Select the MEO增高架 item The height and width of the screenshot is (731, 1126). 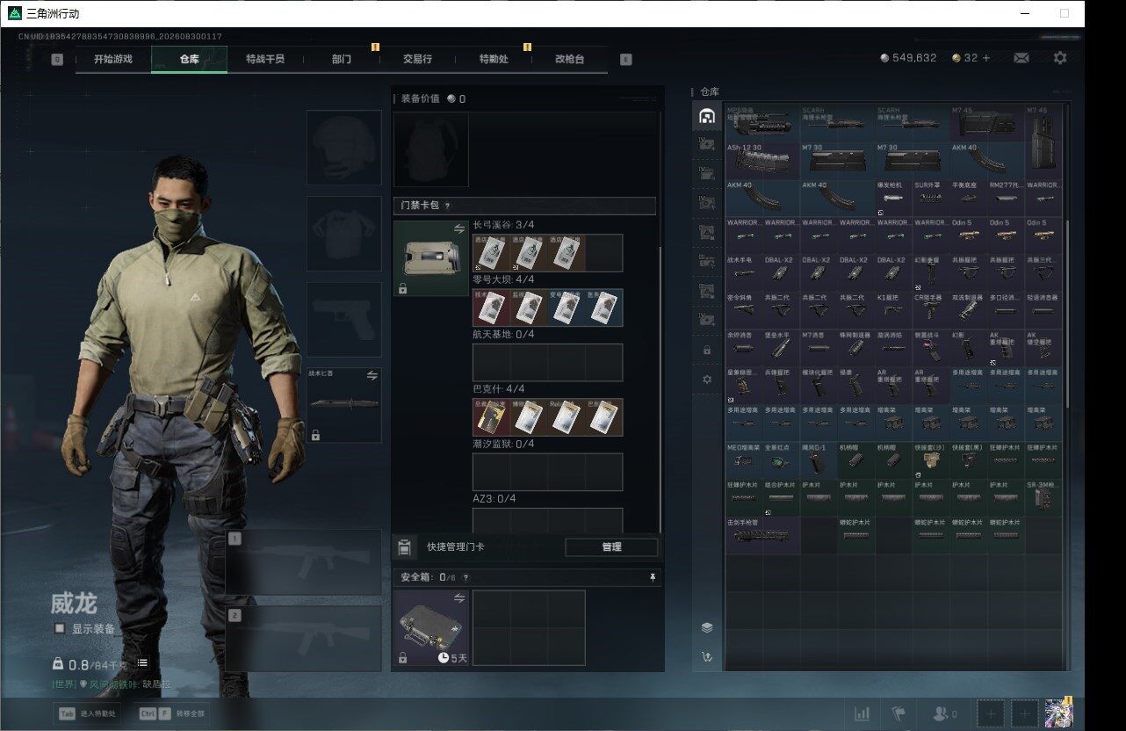(744, 460)
